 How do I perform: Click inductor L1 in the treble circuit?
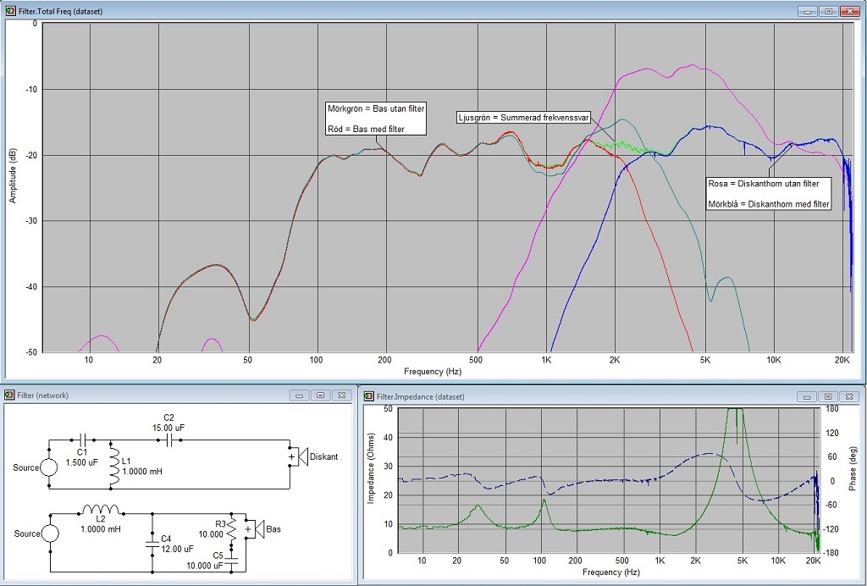113,472
